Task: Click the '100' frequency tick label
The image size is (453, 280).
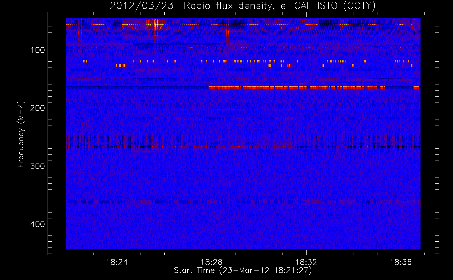Action: click(x=38, y=50)
